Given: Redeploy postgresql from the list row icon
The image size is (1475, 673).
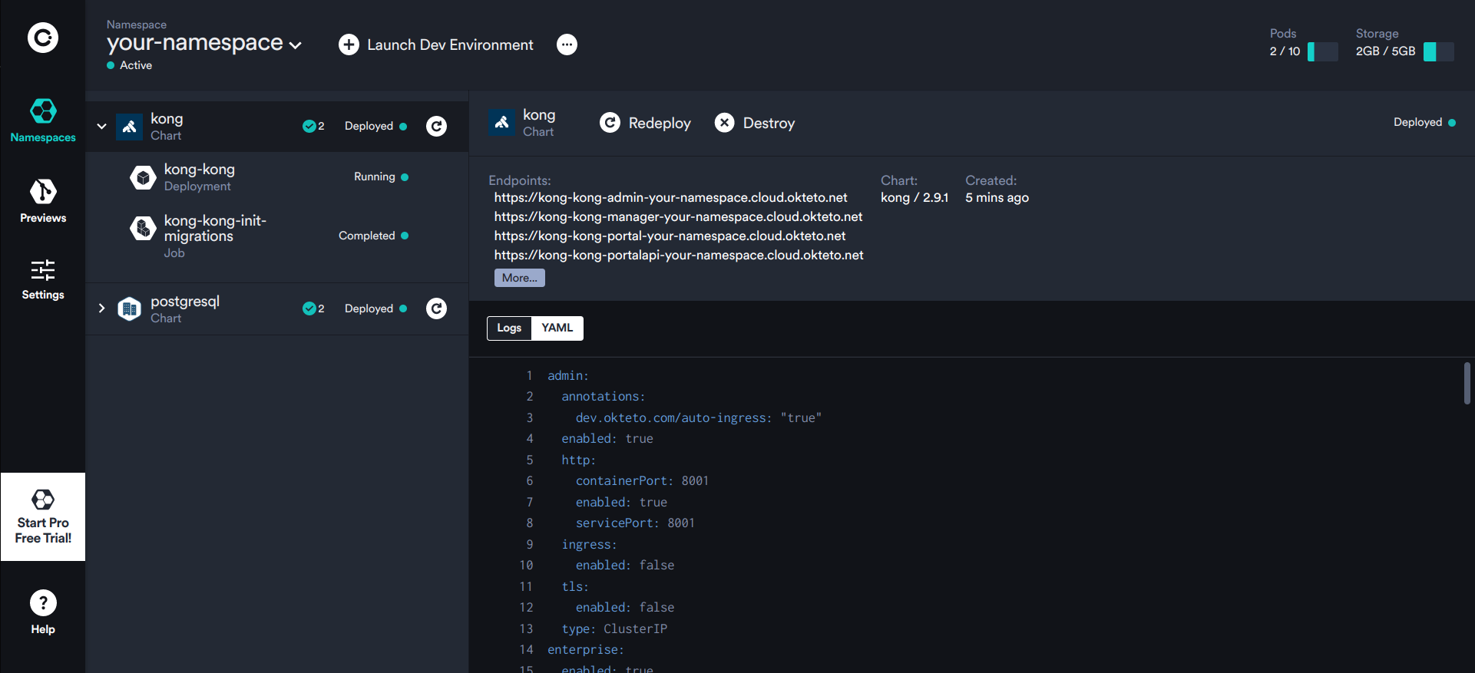Looking at the screenshot, I should pyautogui.click(x=436, y=308).
